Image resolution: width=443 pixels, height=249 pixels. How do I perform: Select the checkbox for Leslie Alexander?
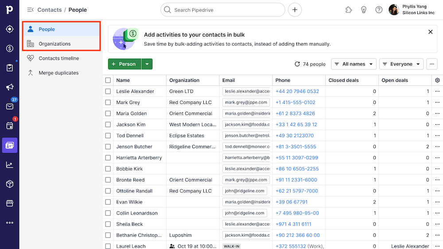pos(108,92)
